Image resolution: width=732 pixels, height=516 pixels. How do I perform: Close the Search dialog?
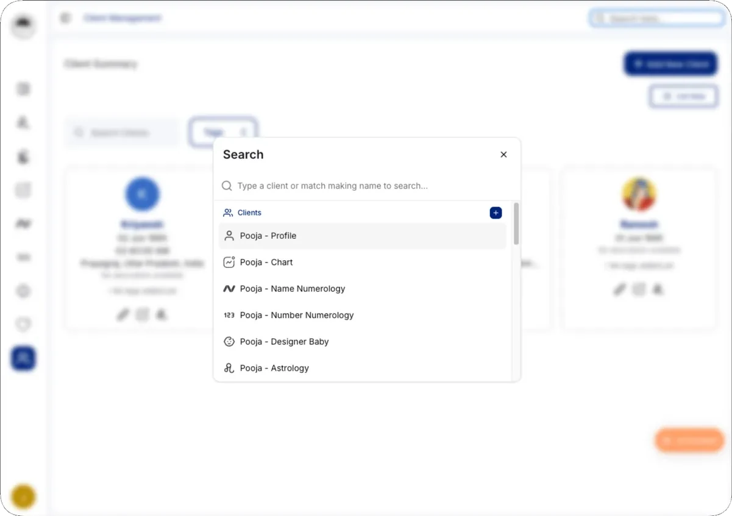[x=503, y=155]
